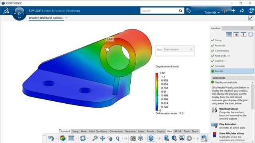The height and width of the screenshot is (143, 255).
Task: Select the highlighted Results step
Action: point(232,71)
